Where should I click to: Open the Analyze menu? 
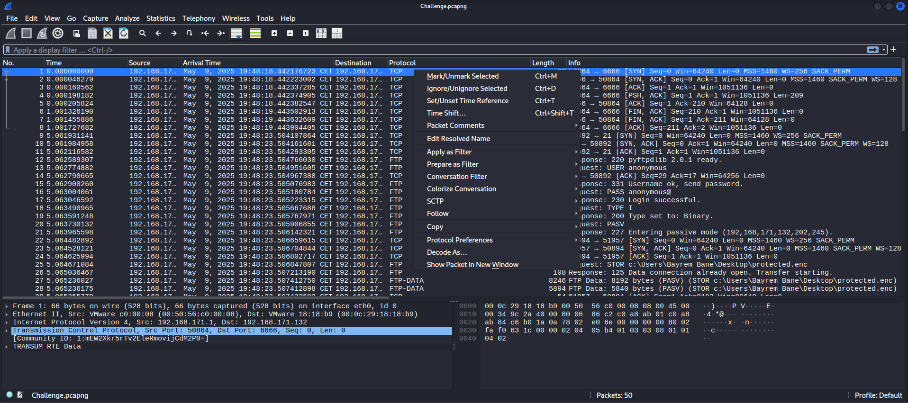(x=127, y=18)
